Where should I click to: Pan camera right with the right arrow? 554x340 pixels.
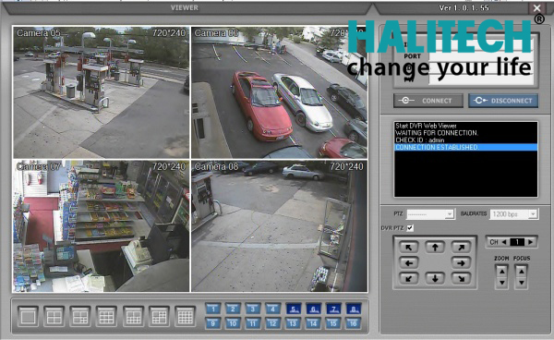pos(461,263)
